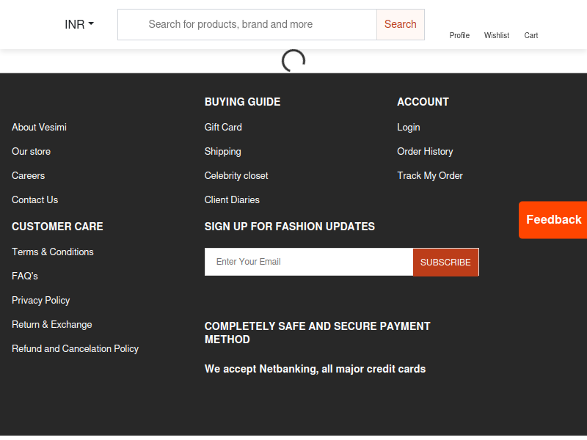The image size is (587, 440).
Task: Open the Order History link
Action: (425, 152)
